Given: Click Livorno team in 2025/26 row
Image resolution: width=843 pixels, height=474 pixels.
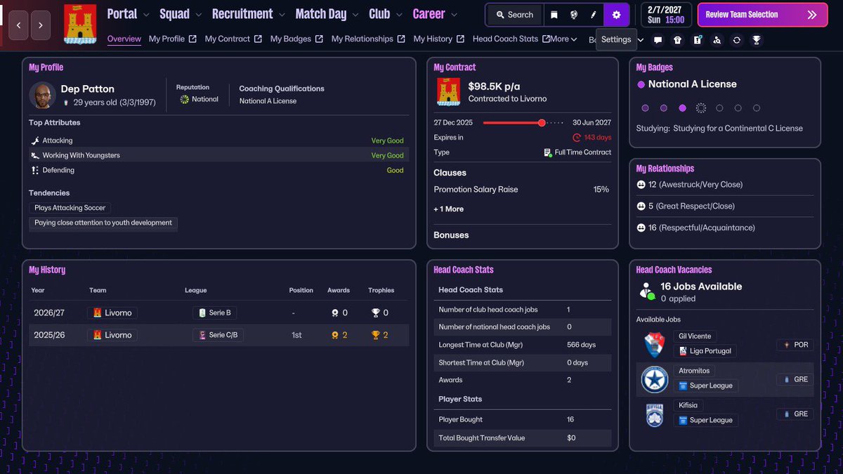Looking at the screenshot, I should [x=112, y=335].
